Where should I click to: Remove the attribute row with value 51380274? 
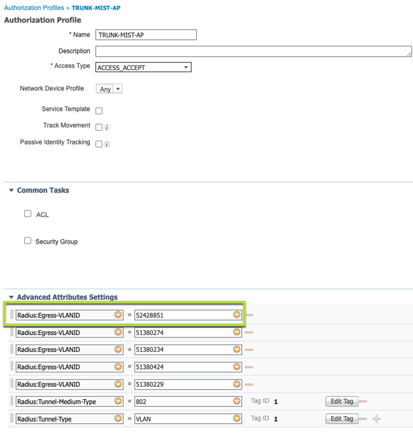[x=249, y=332]
